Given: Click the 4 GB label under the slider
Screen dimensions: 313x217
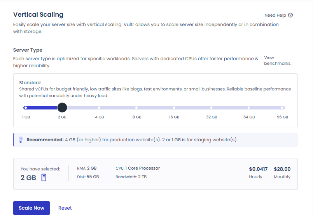Looking at the screenshot, I should [x=100, y=117].
